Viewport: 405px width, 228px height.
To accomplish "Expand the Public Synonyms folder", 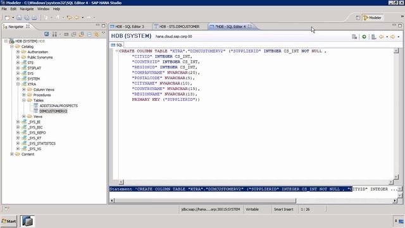I will click(x=18, y=57).
